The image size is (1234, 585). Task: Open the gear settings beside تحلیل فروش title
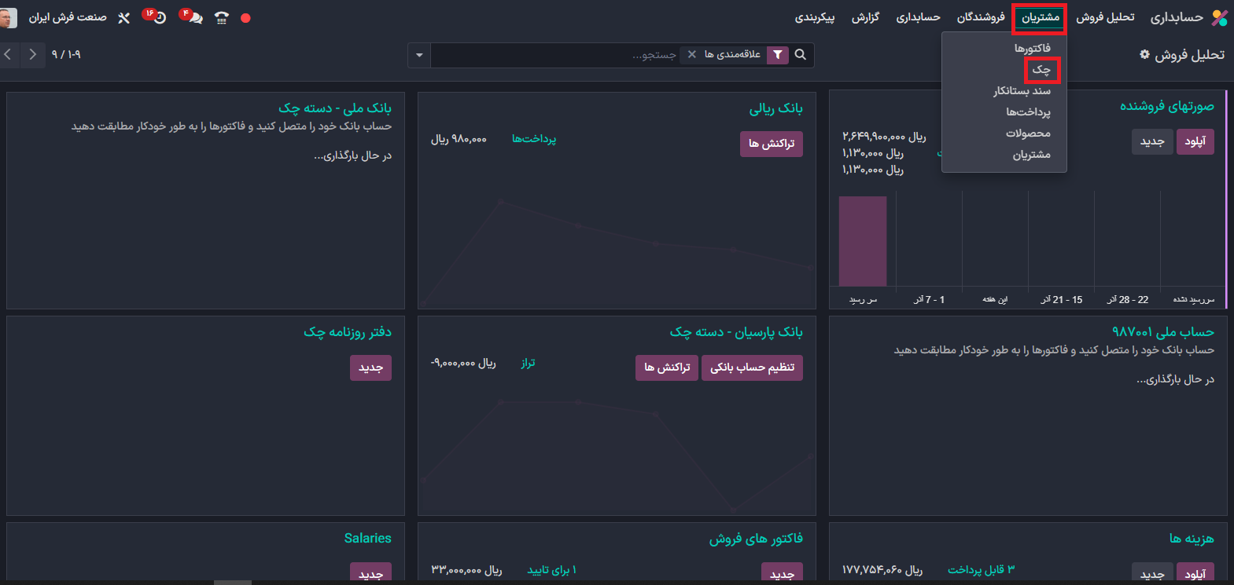[x=1144, y=55]
